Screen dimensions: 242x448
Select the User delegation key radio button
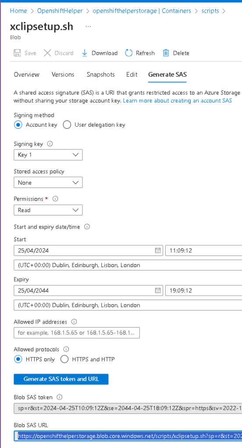tap(67, 125)
